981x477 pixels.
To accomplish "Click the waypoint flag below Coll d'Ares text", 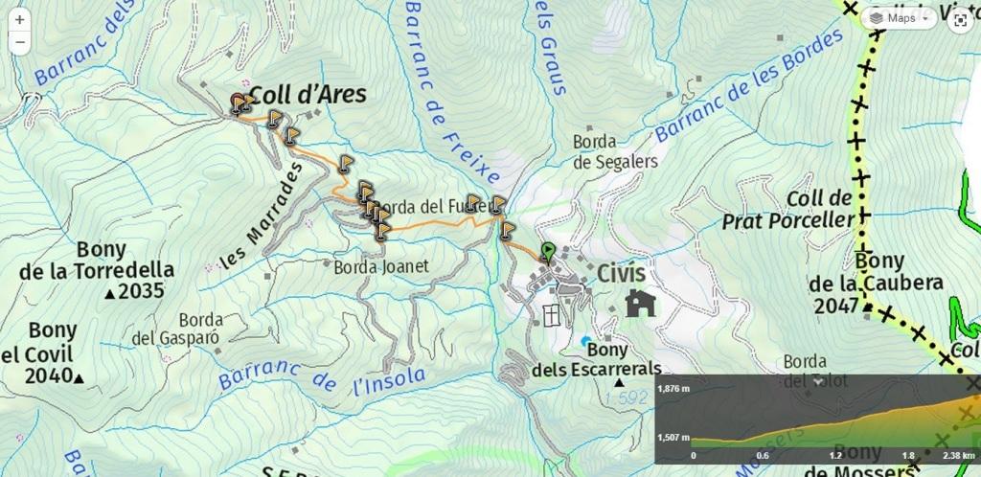I will 275,119.
